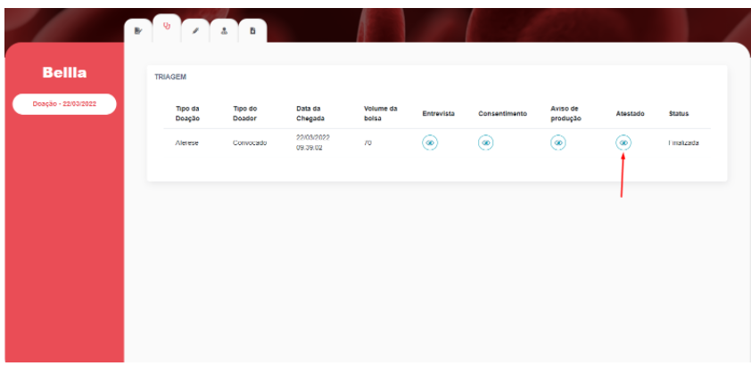Click the Aferese donation type cell

tap(186, 143)
